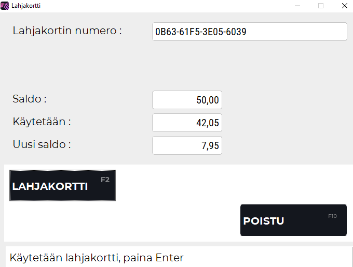Click the gift card number input field

click(x=249, y=32)
